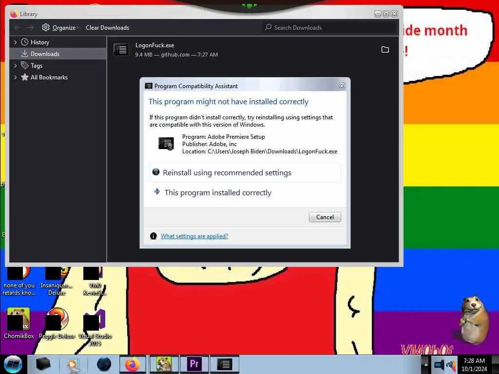Viewport: 499px width, 374px height.
Task: Select the Insaniquarium Deluxe desktop icon
Action: click(x=57, y=282)
